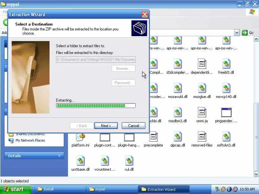Select the platform.ini file icon
The image size is (259, 194).
pos(80,137)
